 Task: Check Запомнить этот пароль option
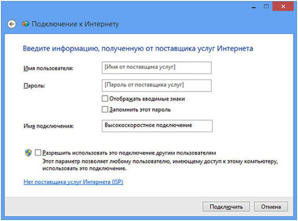tap(105, 109)
